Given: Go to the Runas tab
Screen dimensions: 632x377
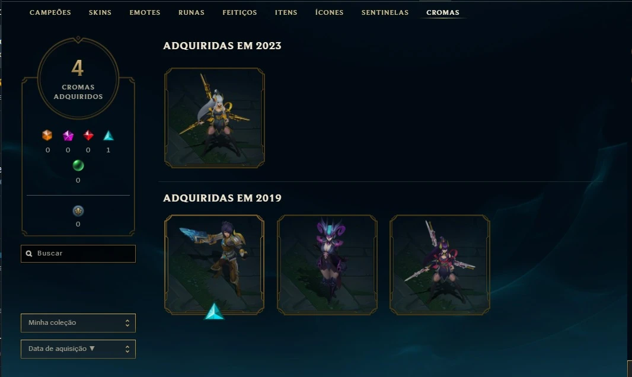Looking at the screenshot, I should 191,12.
